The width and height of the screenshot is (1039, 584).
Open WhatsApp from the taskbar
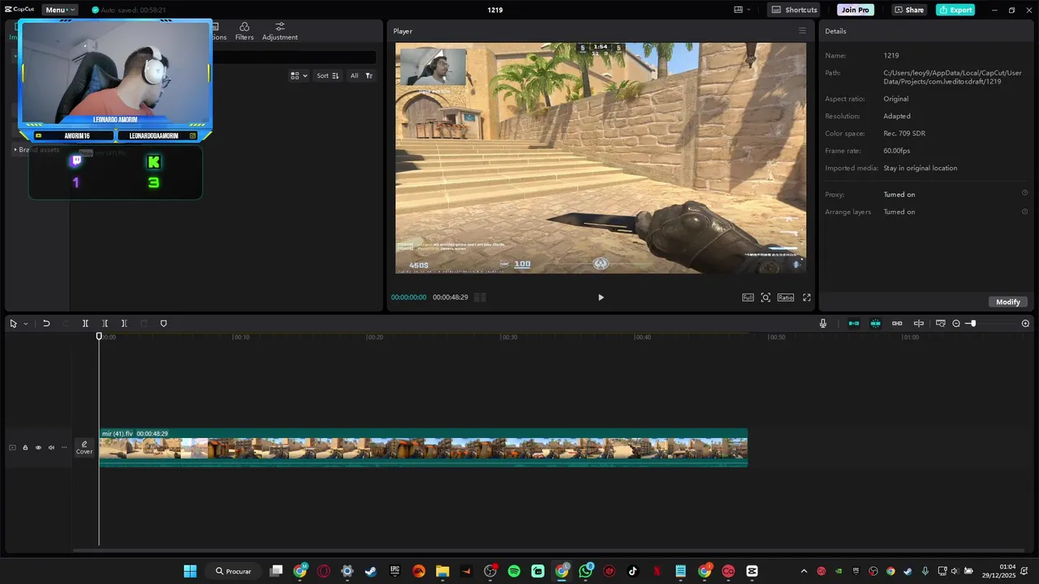pyautogui.click(x=585, y=571)
